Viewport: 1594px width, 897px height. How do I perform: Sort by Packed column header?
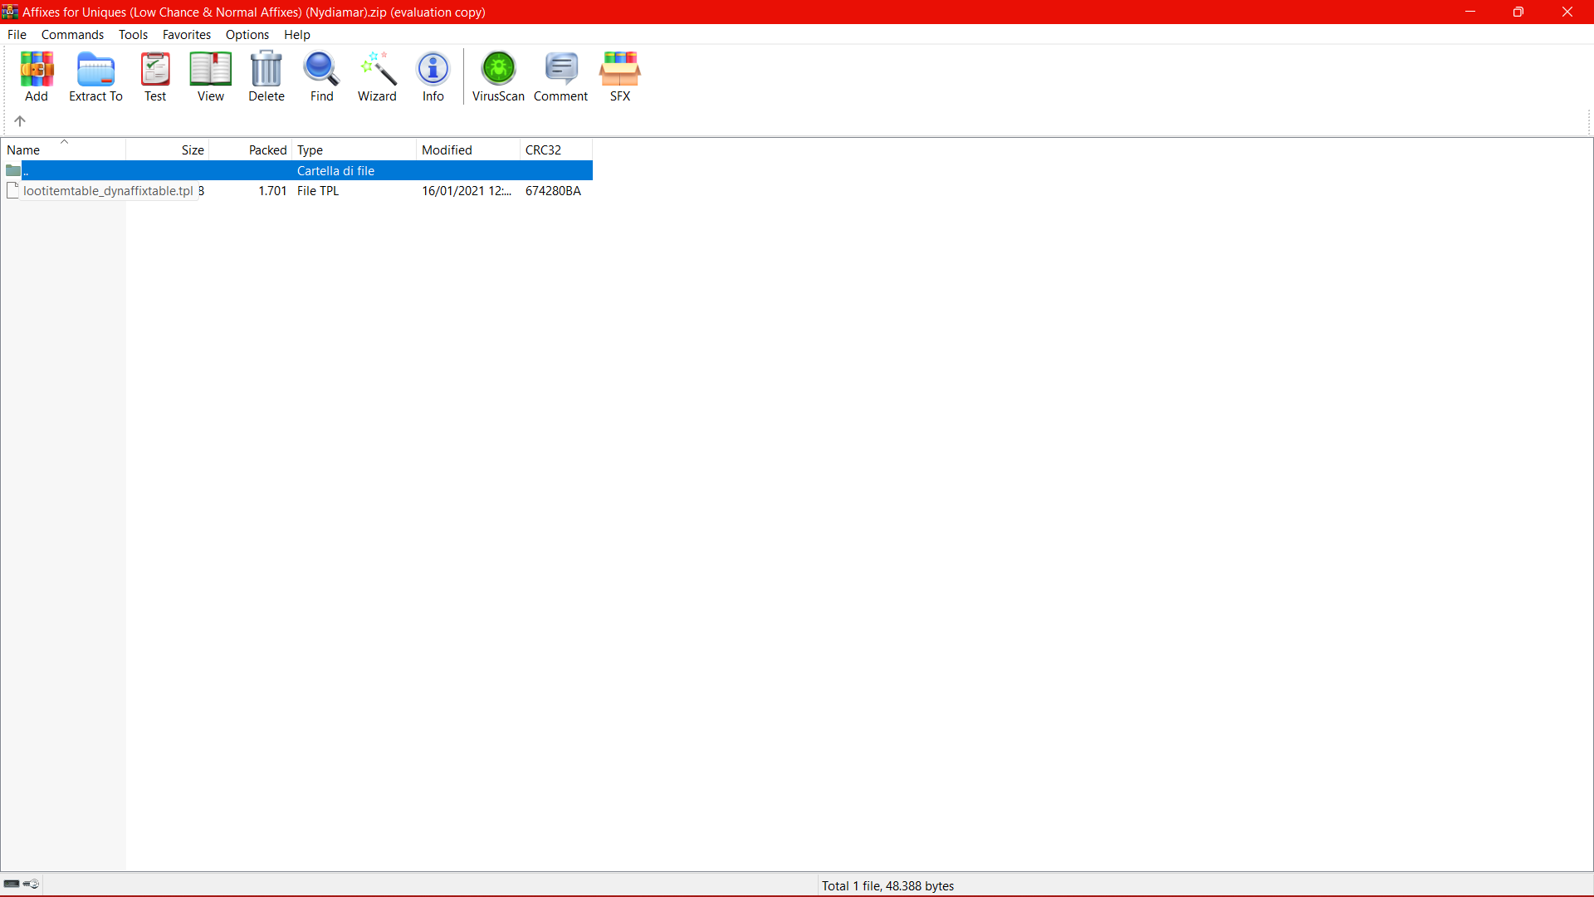click(x=251, y=149)
